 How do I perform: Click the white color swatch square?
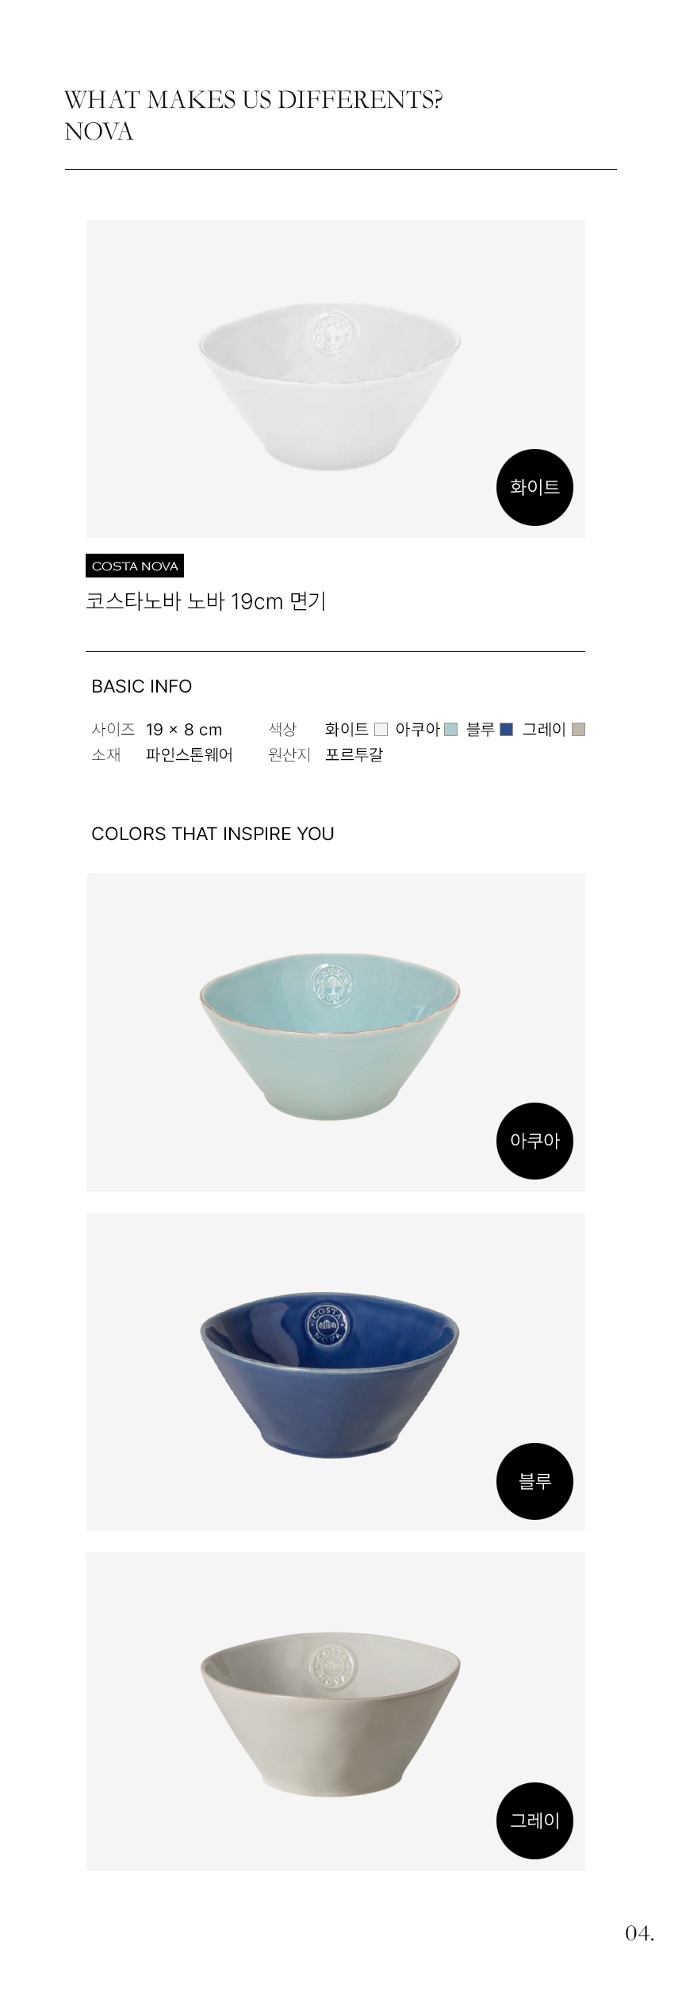tap(381, 729)
